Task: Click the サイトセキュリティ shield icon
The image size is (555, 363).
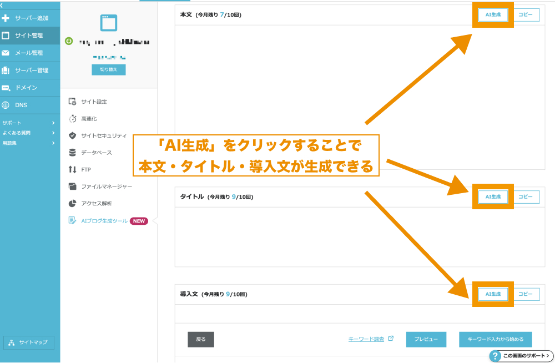Action: (72, 135)
